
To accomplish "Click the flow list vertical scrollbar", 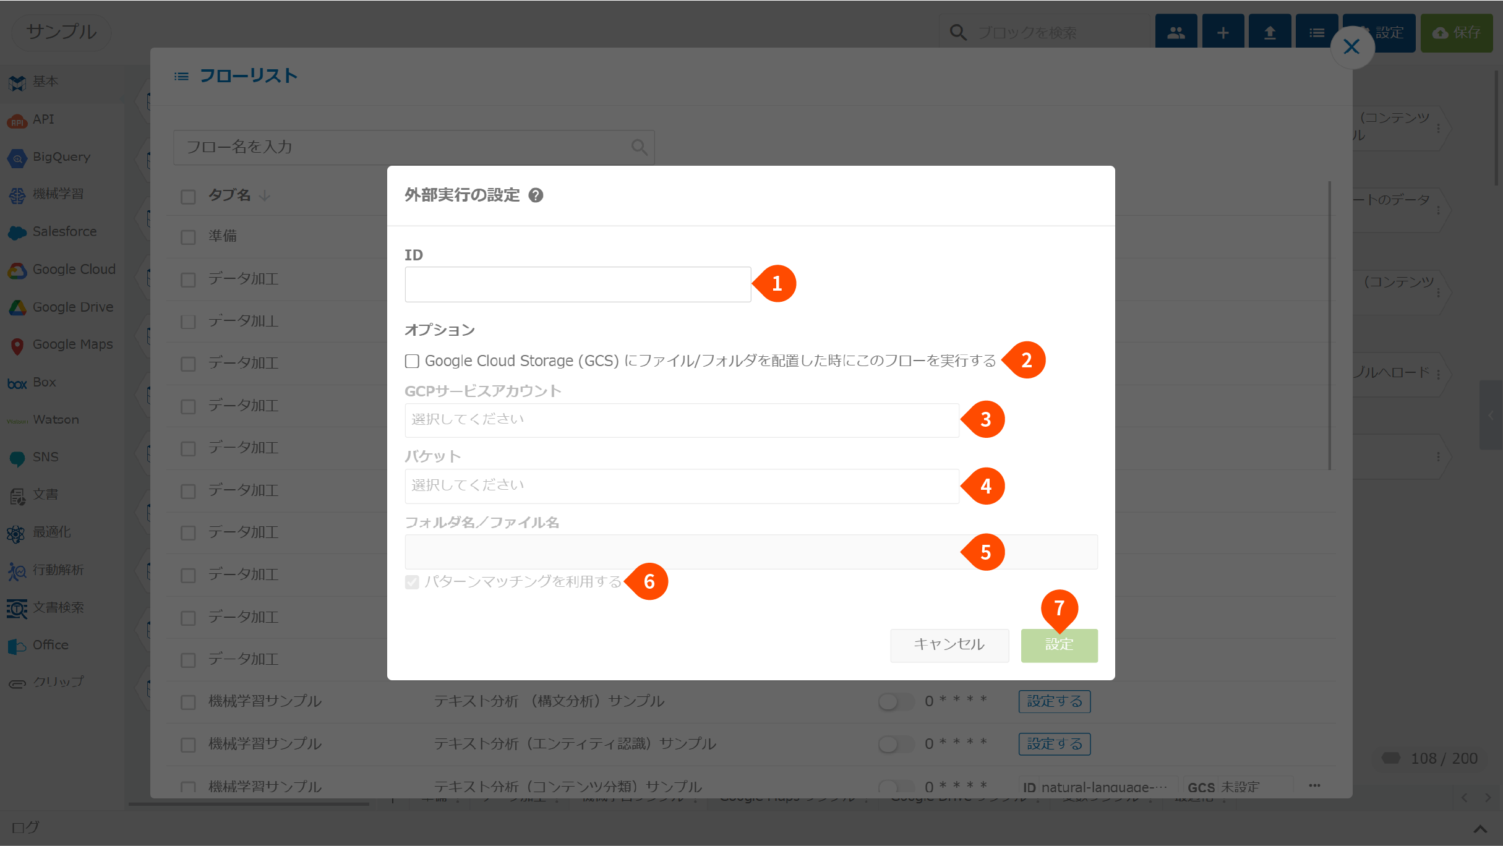I will (x=1329, y=325).
